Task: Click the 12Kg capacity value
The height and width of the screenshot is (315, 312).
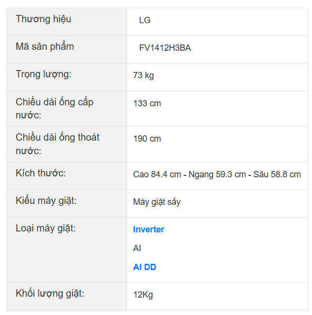Action: click(143, 294)
